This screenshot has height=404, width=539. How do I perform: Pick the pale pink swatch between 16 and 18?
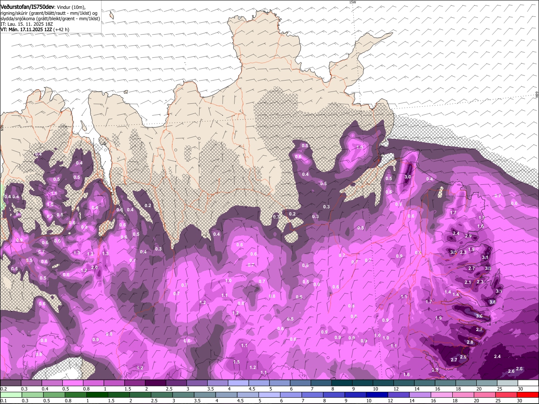pos(441,395)
